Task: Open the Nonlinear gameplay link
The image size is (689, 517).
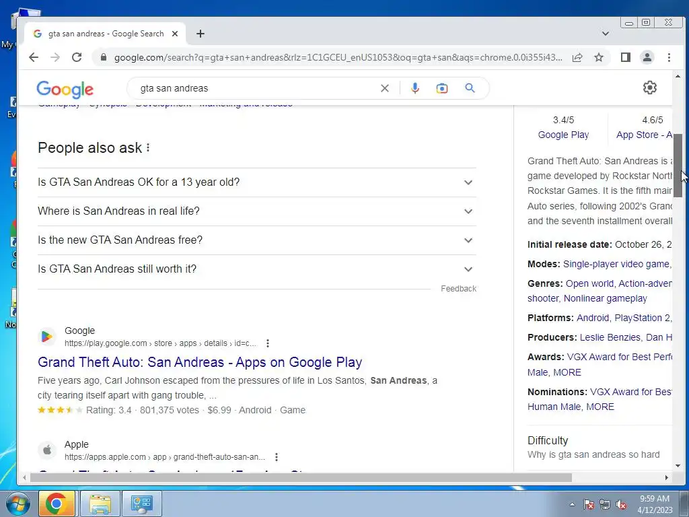Action: [x=606, y=298]
